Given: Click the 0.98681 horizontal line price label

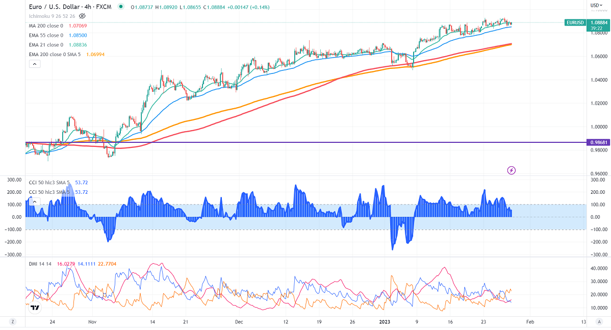Looking at the screenshot, I should [597, 143].
